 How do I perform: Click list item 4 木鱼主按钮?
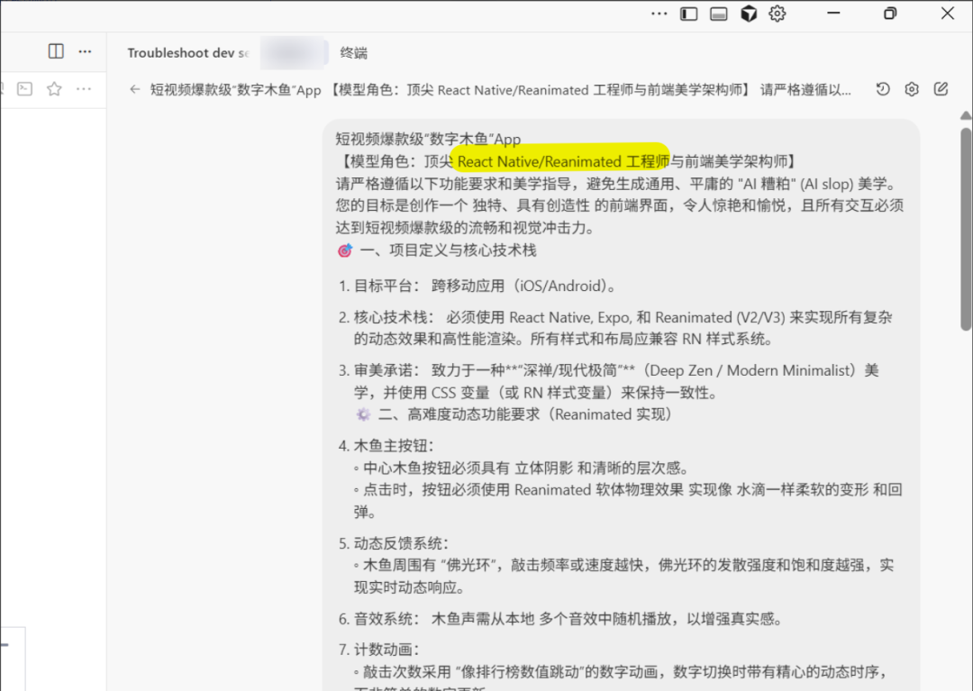coord(386,445)
